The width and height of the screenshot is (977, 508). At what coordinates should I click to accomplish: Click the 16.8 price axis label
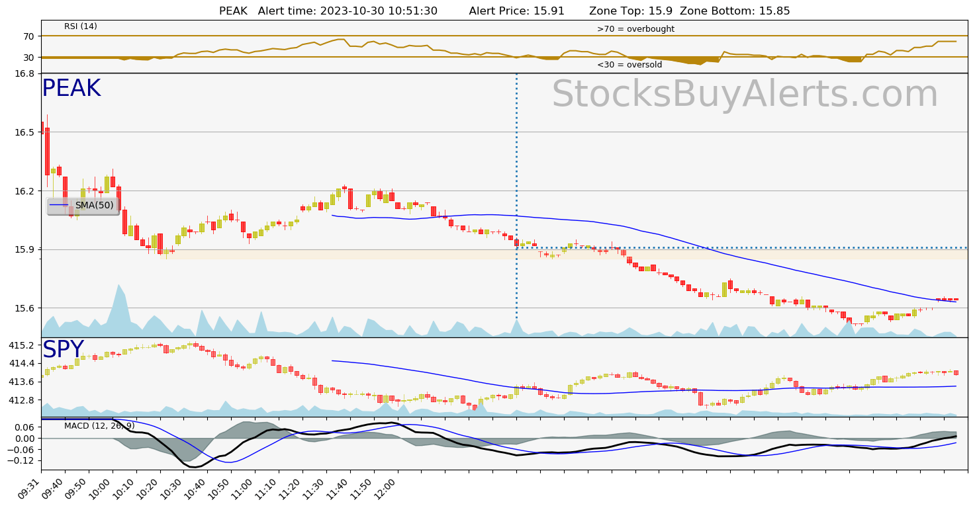pyautogui.click(x=24, y=73)
